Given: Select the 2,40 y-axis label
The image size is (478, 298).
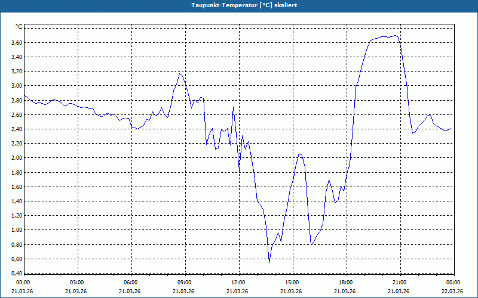Looking at the screenshot, I should point(17,129).
